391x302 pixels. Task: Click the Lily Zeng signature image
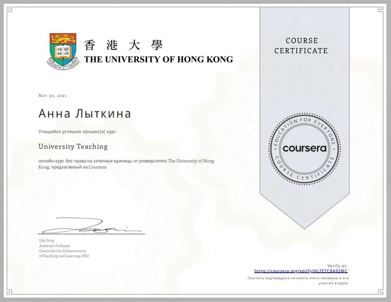(x=91, y=226)
